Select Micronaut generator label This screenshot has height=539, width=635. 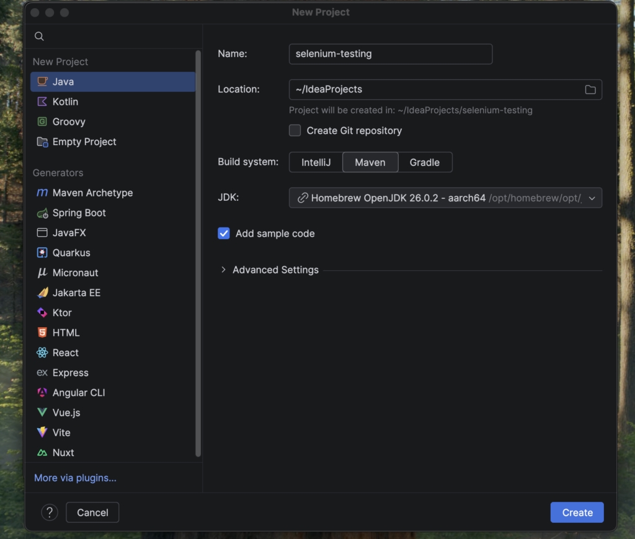tap(75, 273)
